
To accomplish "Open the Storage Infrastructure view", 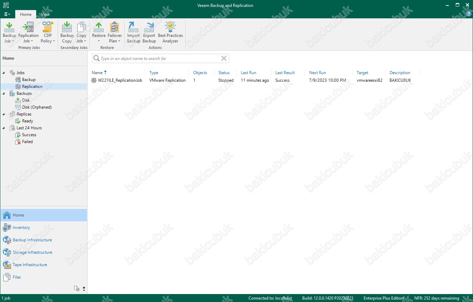I will (x=44, y=252).
